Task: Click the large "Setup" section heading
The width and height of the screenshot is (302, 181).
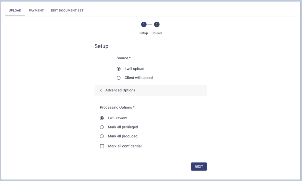Action: click(x=101, y=46)
